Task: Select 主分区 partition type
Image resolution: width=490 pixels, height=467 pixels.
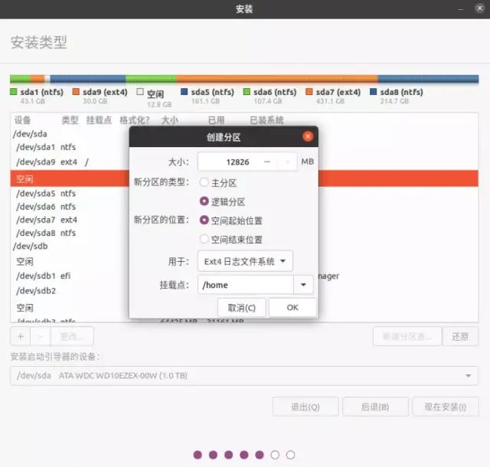Action: (x=204, y=183)
